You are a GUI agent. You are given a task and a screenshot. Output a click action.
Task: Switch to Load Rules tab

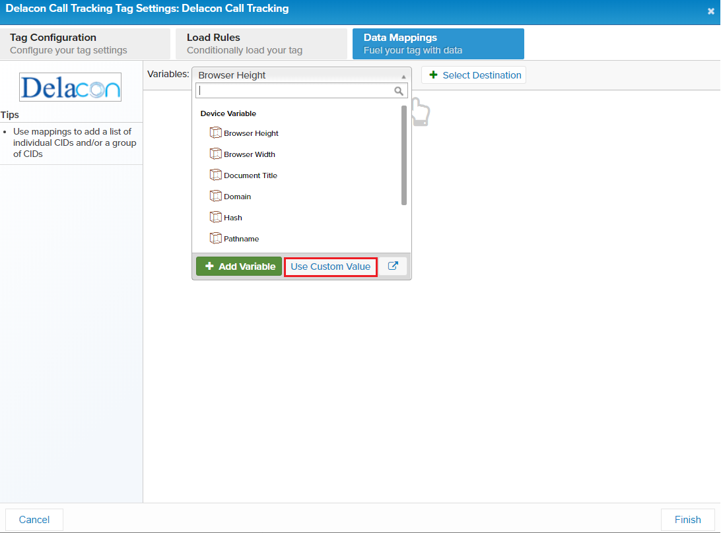point(261,44)
